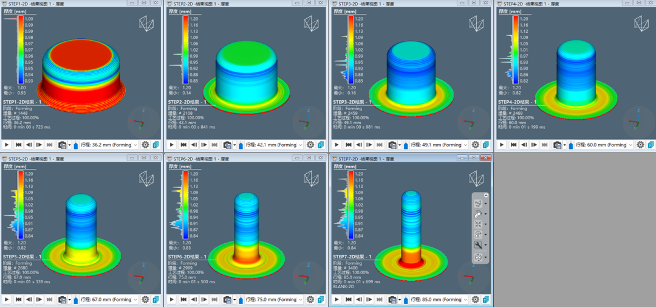656x307 pixels.
Task: Click the snapshot camera icon in STEP1-2D
Action: tap(63, 145)
